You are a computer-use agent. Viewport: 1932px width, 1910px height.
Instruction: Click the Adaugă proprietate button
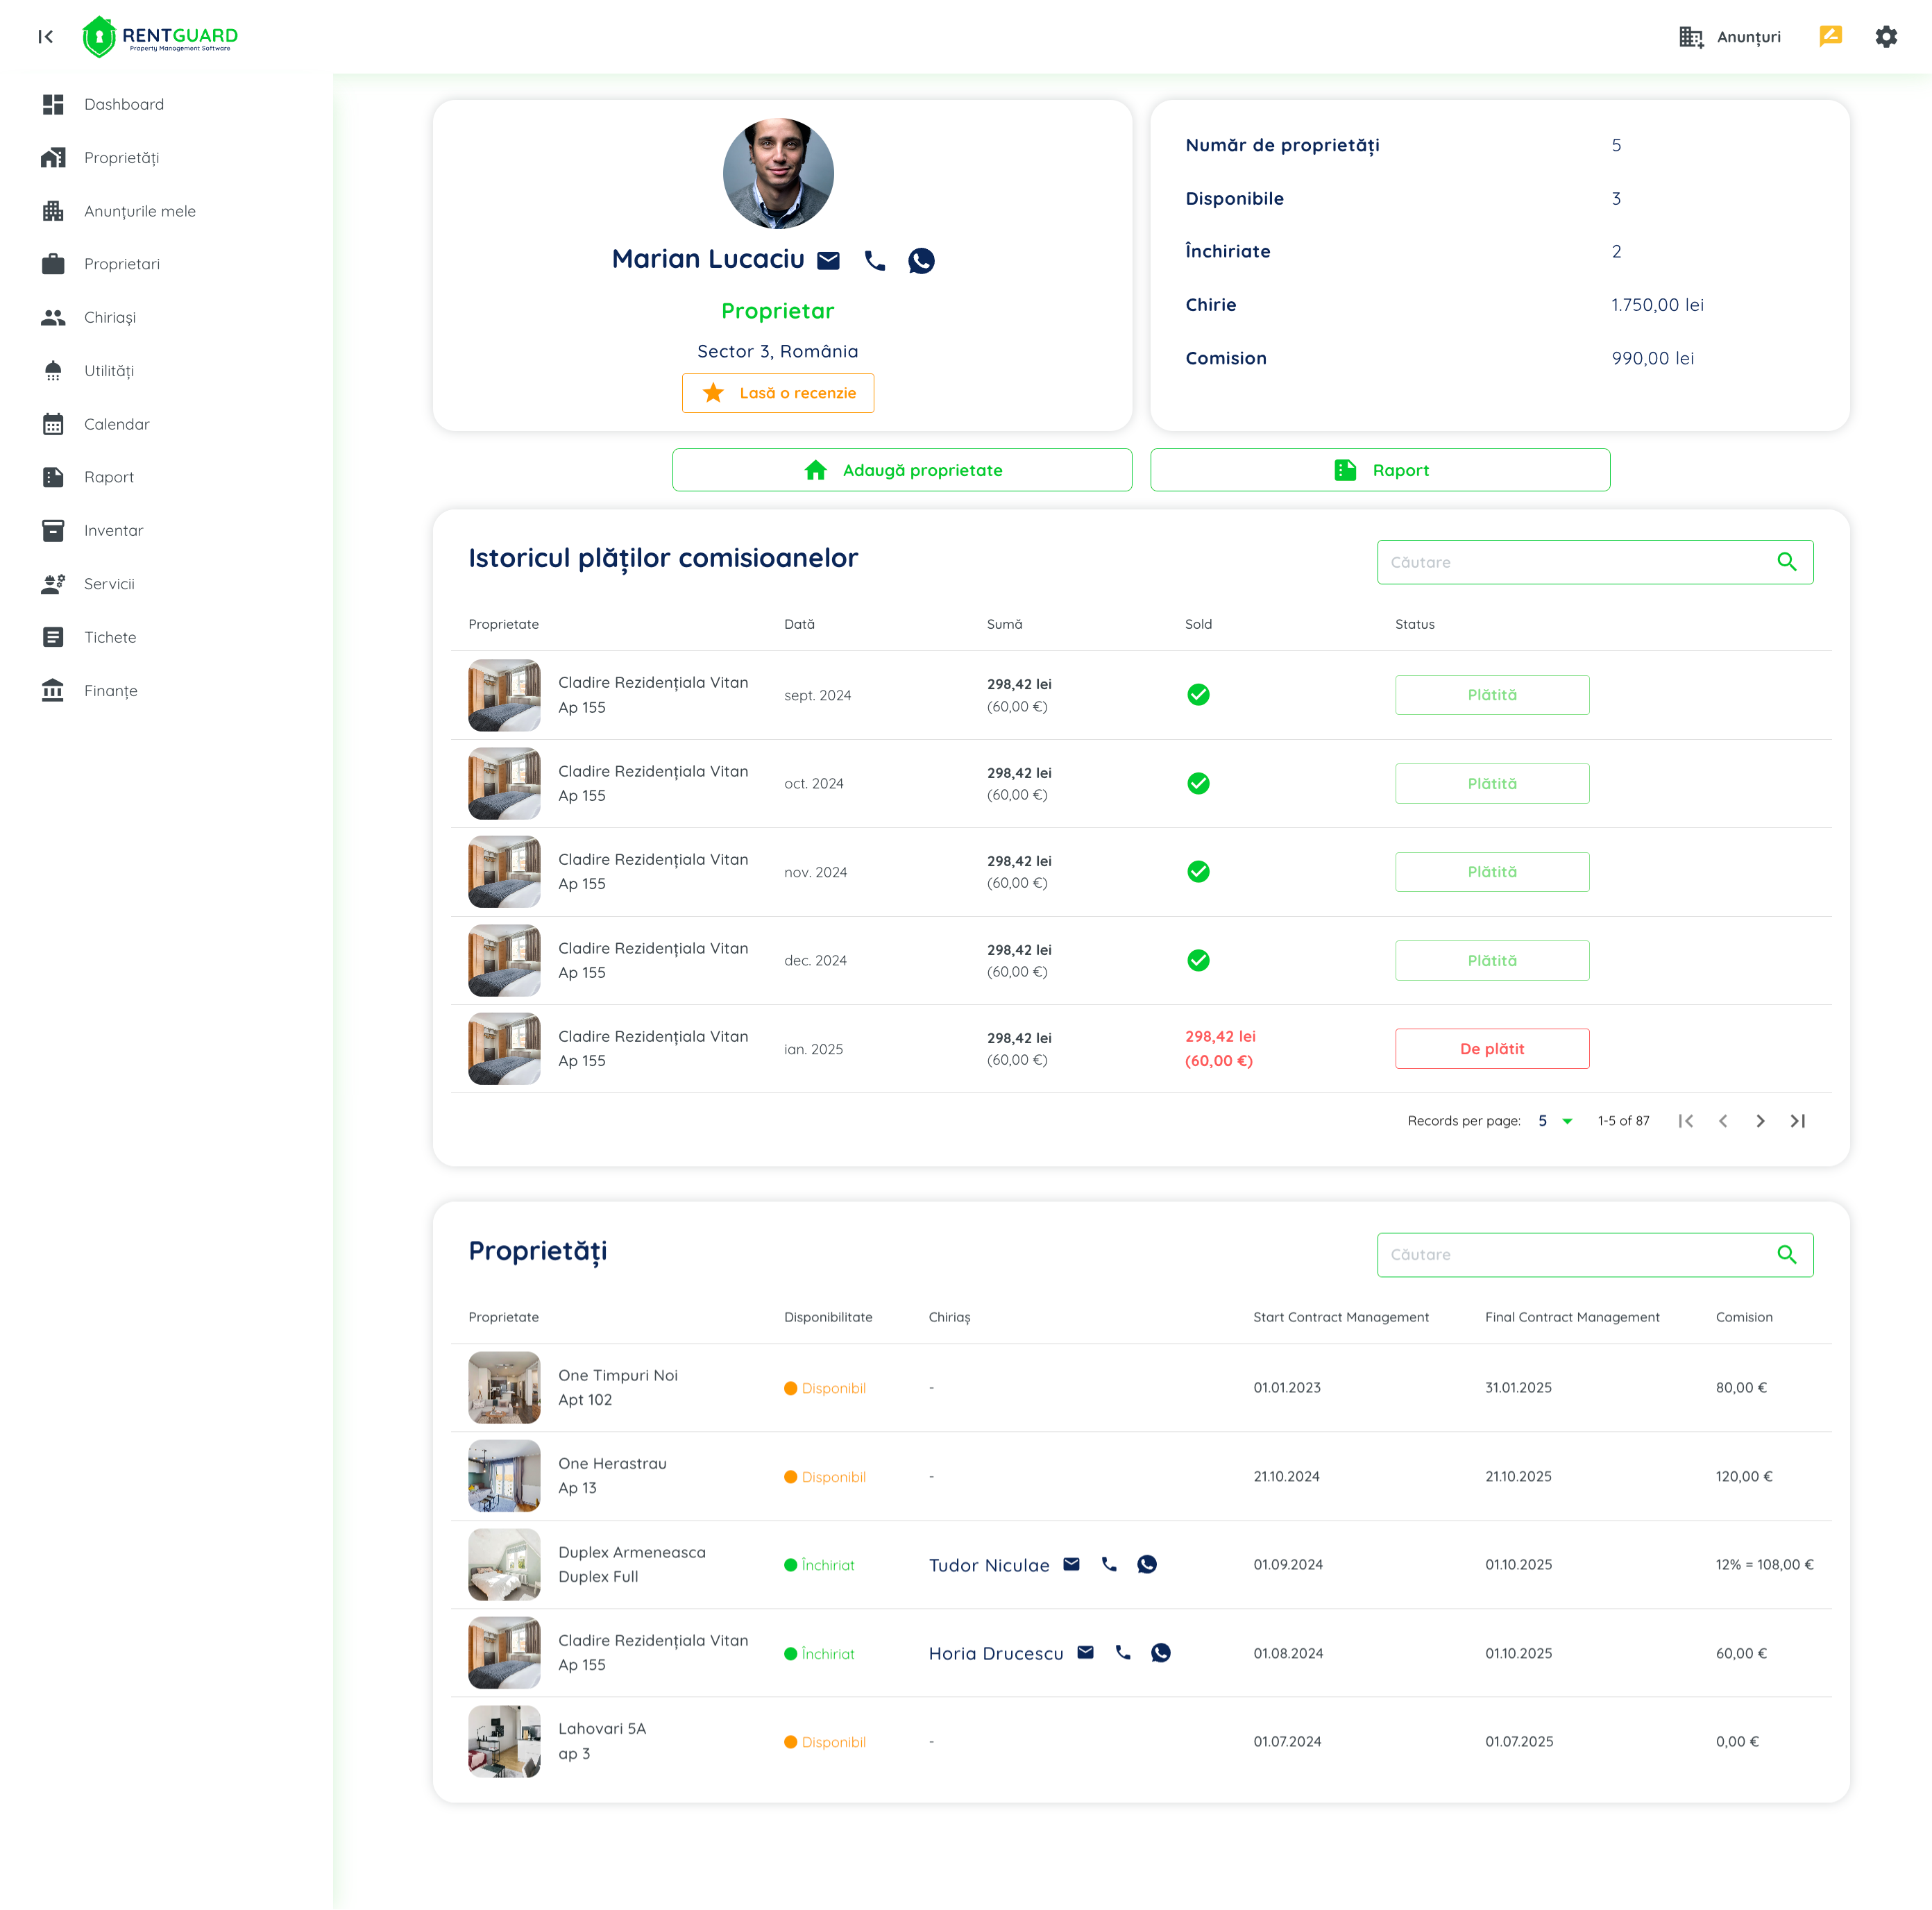pos(901,470)
